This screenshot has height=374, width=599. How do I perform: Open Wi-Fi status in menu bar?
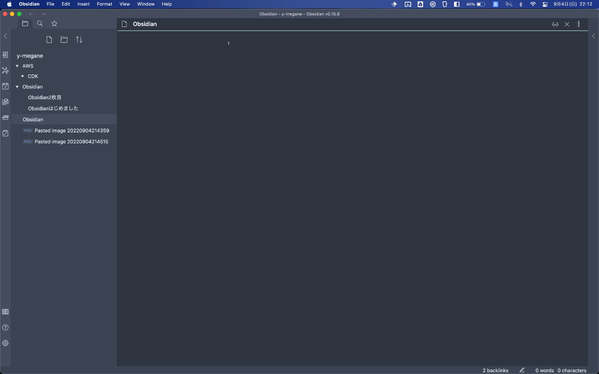(x=533, y=4)
